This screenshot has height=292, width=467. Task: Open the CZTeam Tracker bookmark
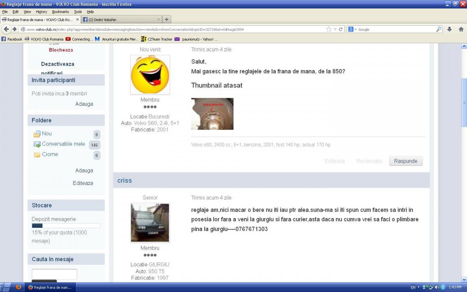point(156,39)
